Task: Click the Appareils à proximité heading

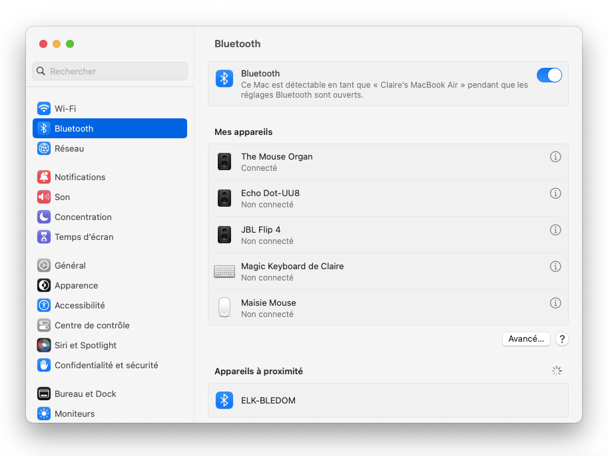Action: (258, 371)
